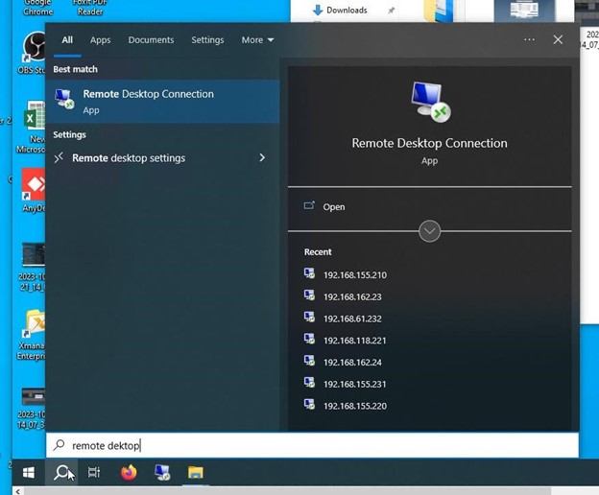599x495 pixels.
Task: Switch to the Apps search tab
Action: click(x=100, y=40)
